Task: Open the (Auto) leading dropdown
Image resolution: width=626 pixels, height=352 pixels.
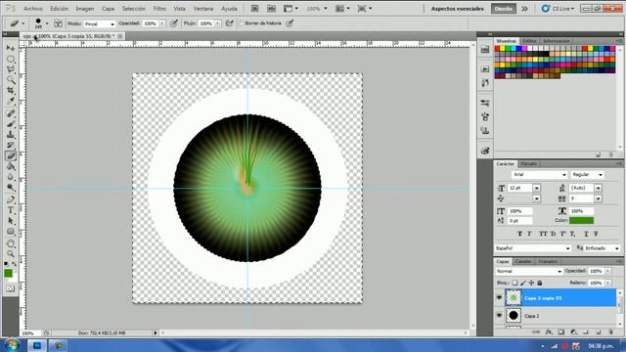Action: click(x=598, y=188)
